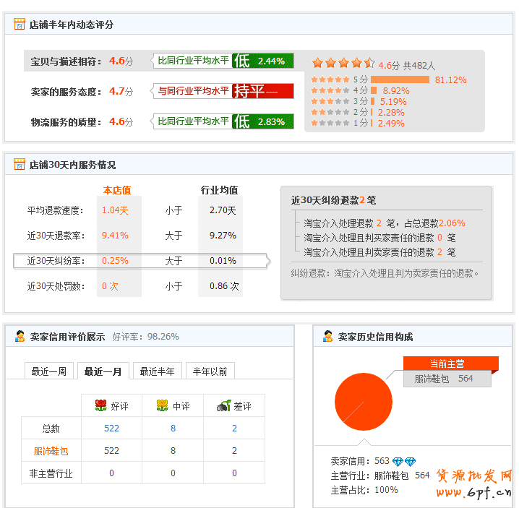The image size is (519, 508).
Task: Click the 卖家信用 563 text
Action: coord(360,461)
